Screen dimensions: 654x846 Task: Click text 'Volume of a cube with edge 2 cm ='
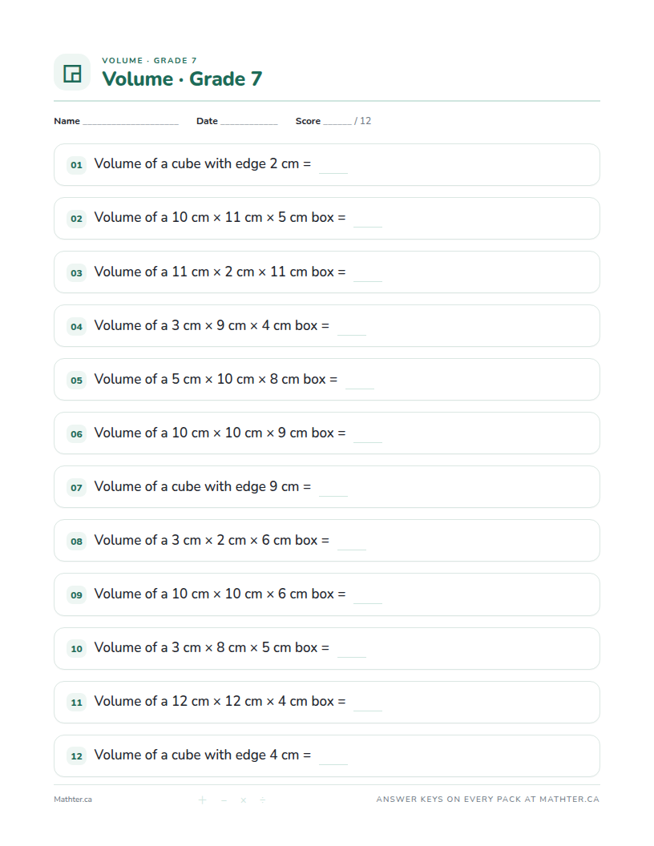pyautogui.click(x=203, y=164)
